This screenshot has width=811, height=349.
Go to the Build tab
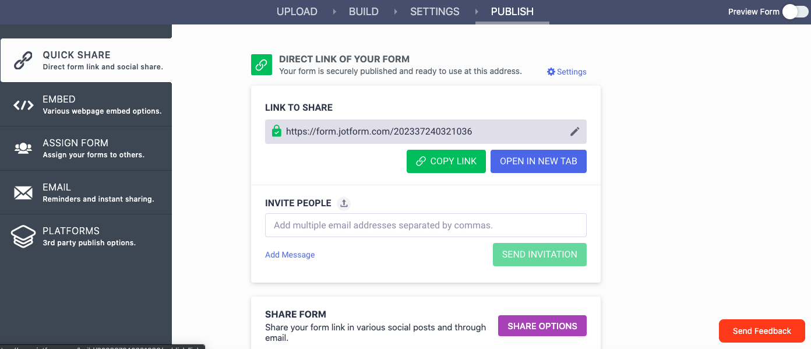click(364, 12)
